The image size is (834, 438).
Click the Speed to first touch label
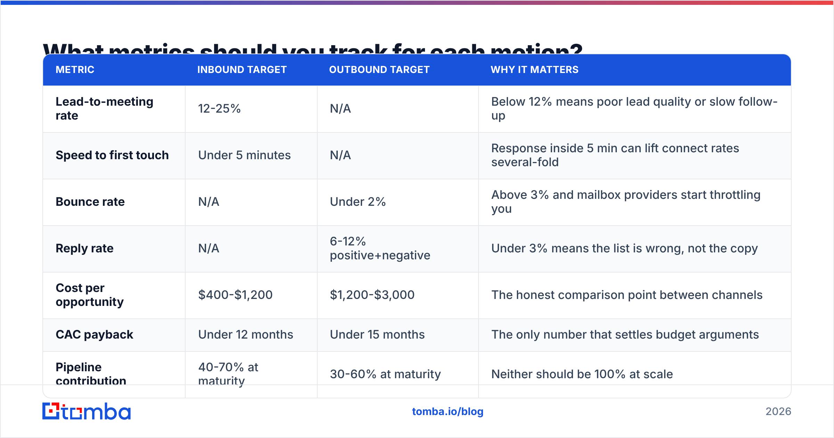pos(112,155)
